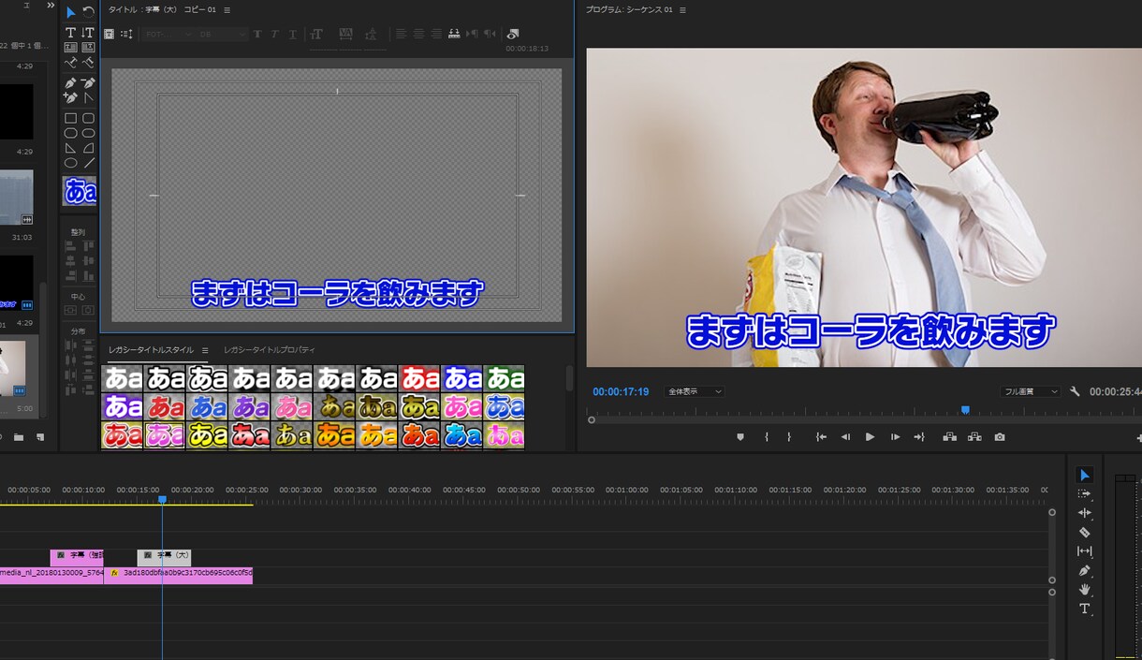1142x660 pixels.
Task: Select the Ripple Edit tool
Action: (x=1084, y=513)
